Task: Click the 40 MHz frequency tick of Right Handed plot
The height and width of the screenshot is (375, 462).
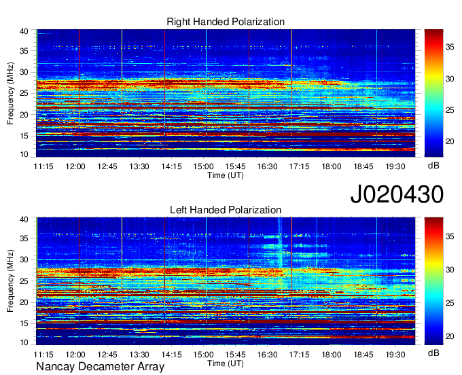Action: coord(24,31)
